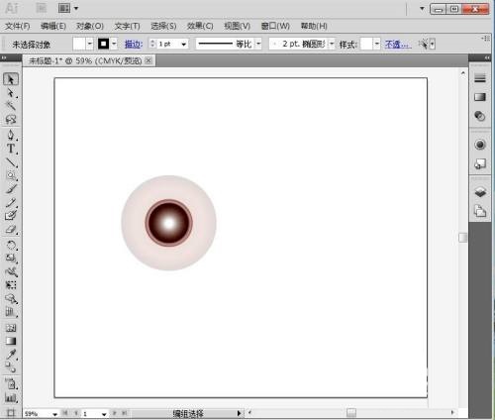Image resolution: width=495 pixels, height=420 pixels.
Task: Open the 视图(V) menu
Action: coord(237,26)
